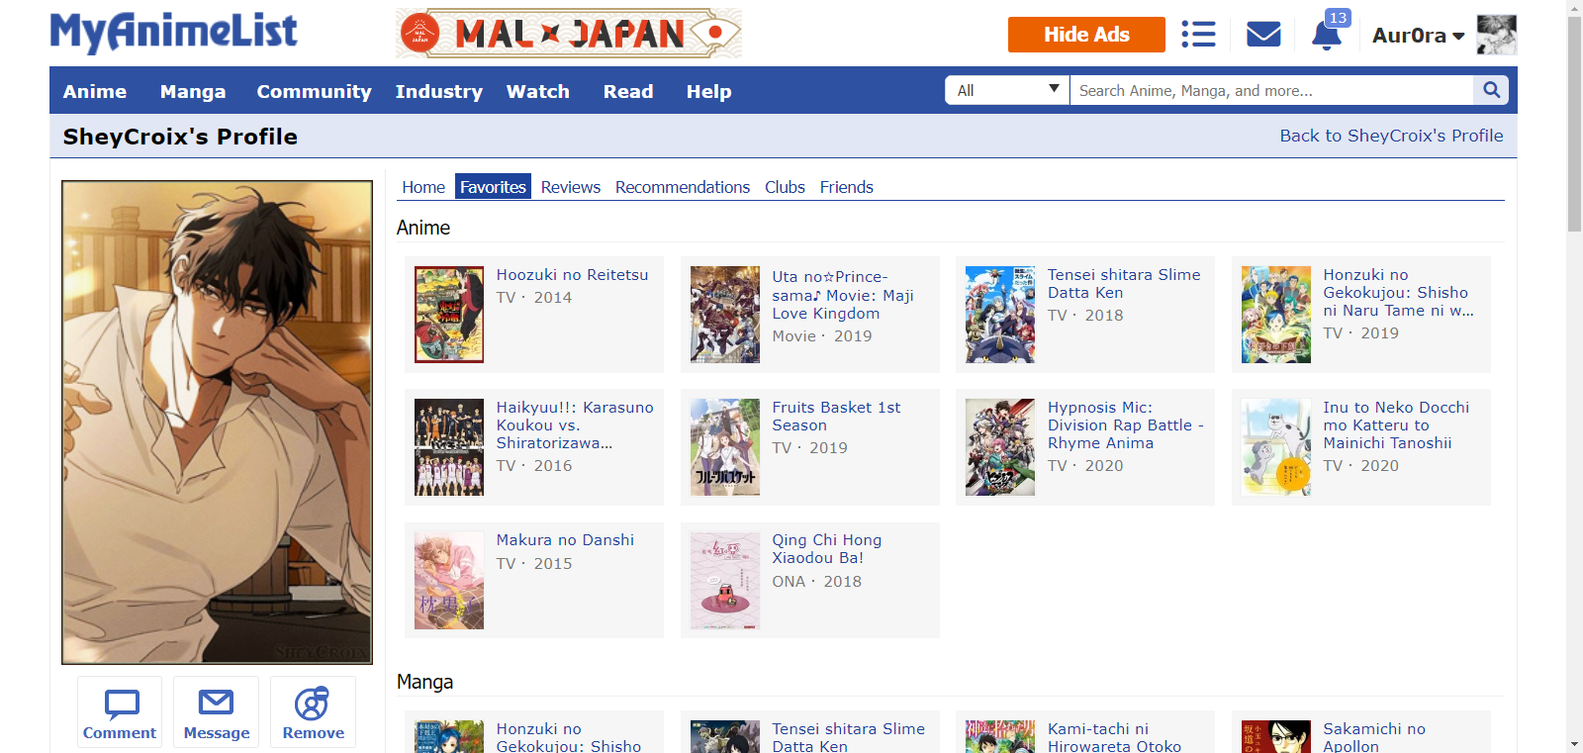Click the Remove friend button
The height and width of the screenshot is (753, 1583).
313,712
